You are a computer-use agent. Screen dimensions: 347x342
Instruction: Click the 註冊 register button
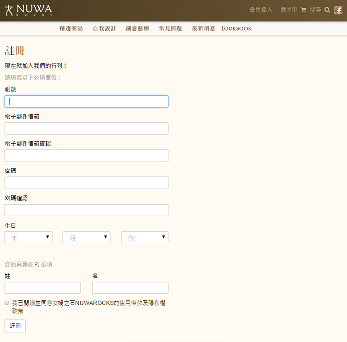(15, 326)
